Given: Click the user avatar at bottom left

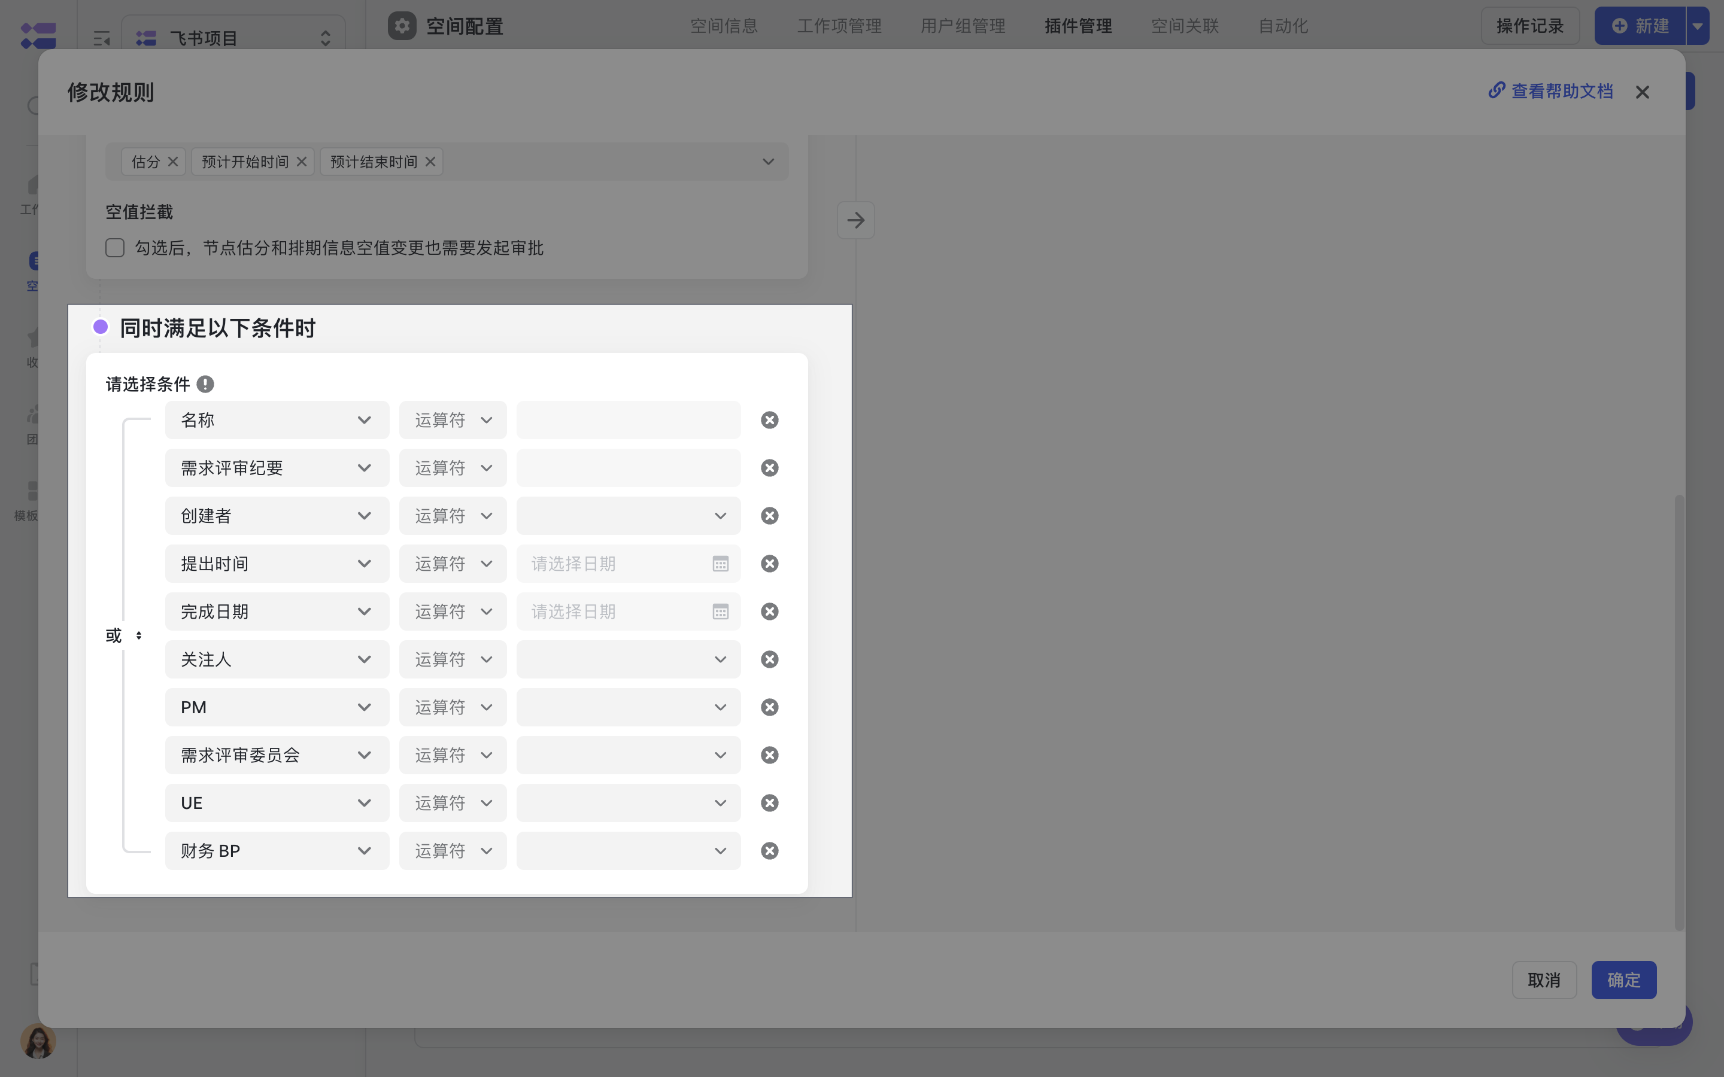Looking at the screenshot, I should click(x=38, y=1041).
